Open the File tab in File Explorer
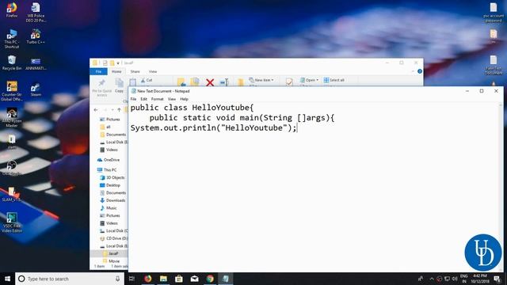Viewport: 507px width, 285px height. coord(98,71)
